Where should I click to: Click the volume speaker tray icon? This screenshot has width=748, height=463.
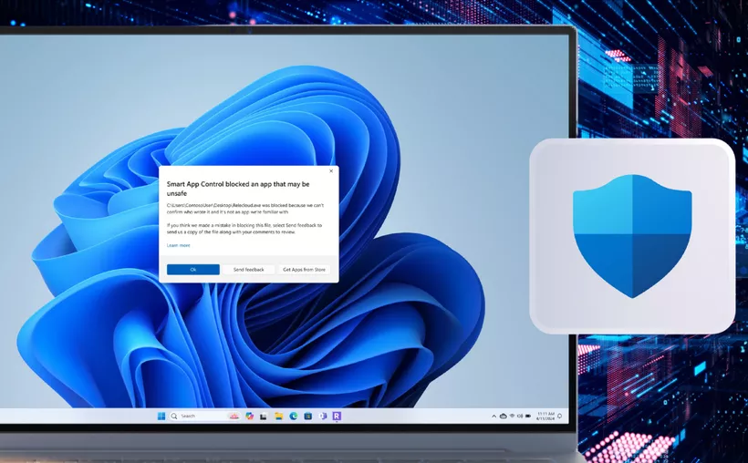coord(522,416)
